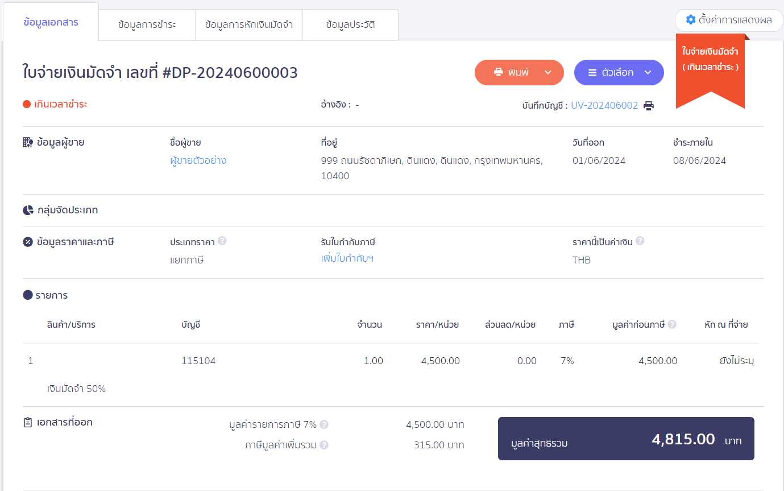Click VAT total 315.00 บาท

click(439, 445)
